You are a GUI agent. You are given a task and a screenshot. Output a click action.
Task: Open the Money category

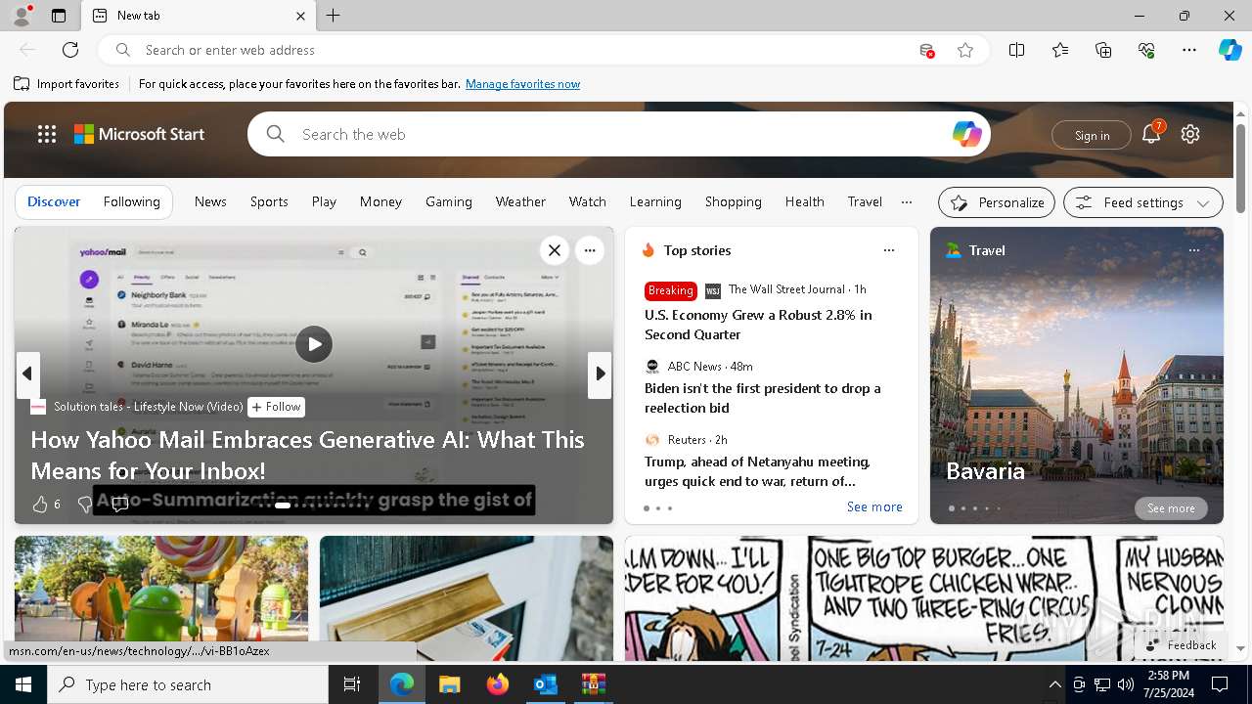(380, 201)
